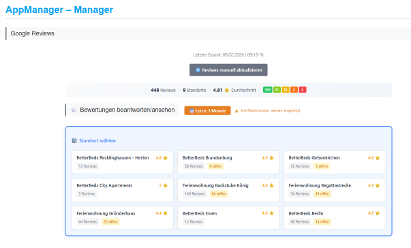Open BetterBeds City Apartments location
Screen dimensions: 411x248
point(123,190)
